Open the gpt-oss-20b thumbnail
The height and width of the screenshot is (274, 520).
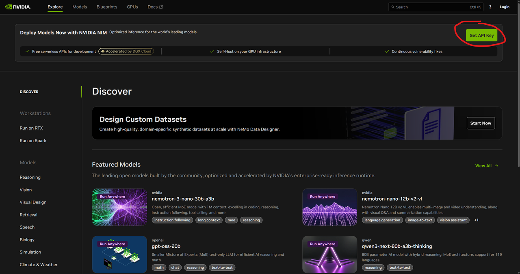[119, 255]
